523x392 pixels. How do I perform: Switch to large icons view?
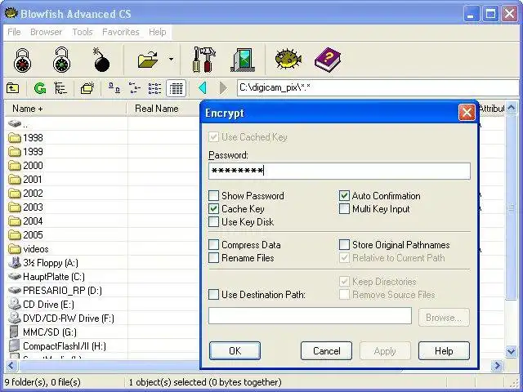114,88
